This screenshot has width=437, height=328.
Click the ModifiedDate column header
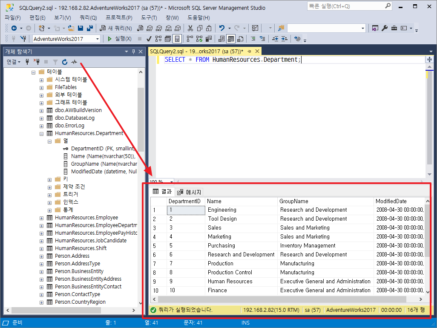click(x=399, y=201)
